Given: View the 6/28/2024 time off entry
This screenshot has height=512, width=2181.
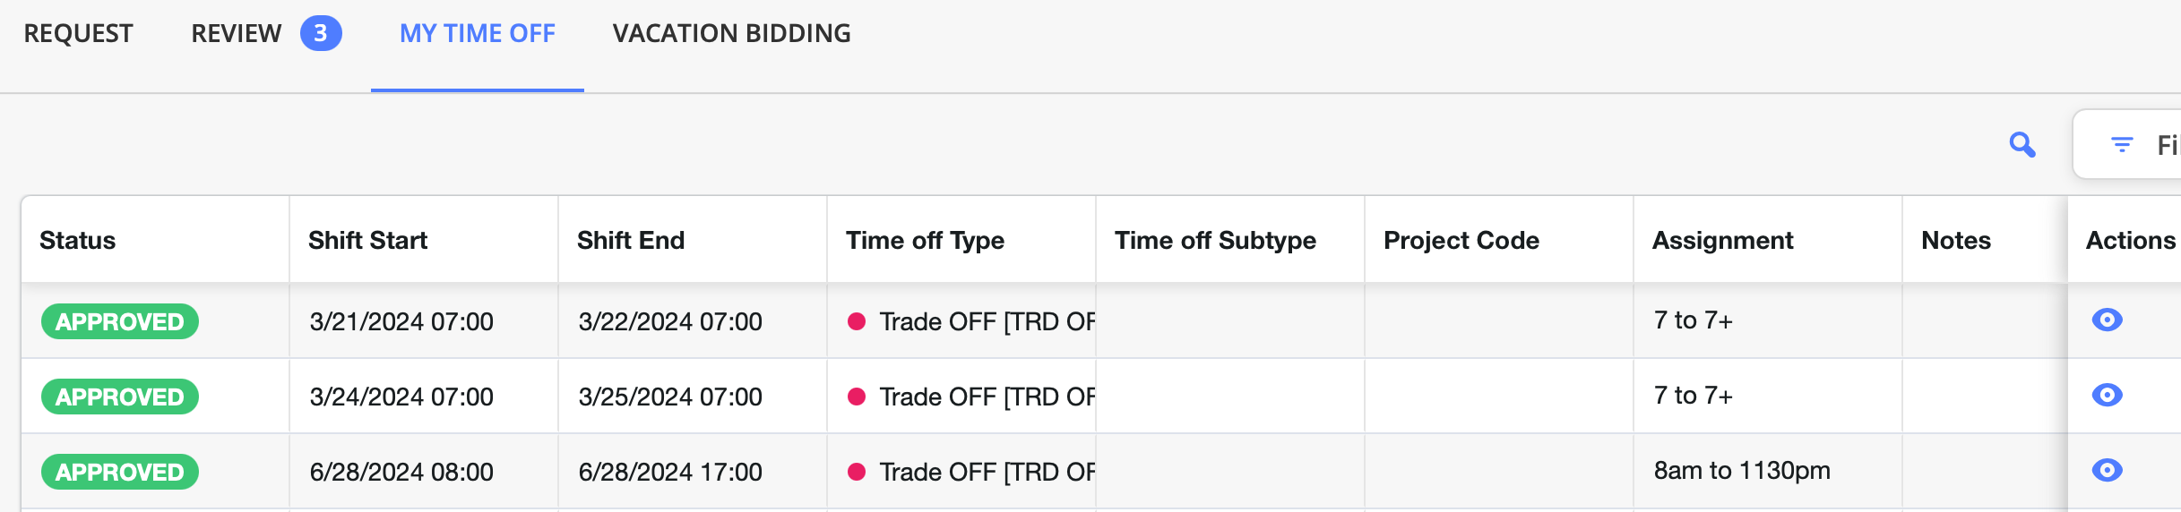Looking at the screenshot, I should pyautogui.click(x=2107, y=470).
